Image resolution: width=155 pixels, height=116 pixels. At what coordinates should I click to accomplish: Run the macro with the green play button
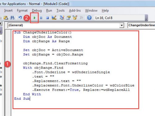point(34,18)
